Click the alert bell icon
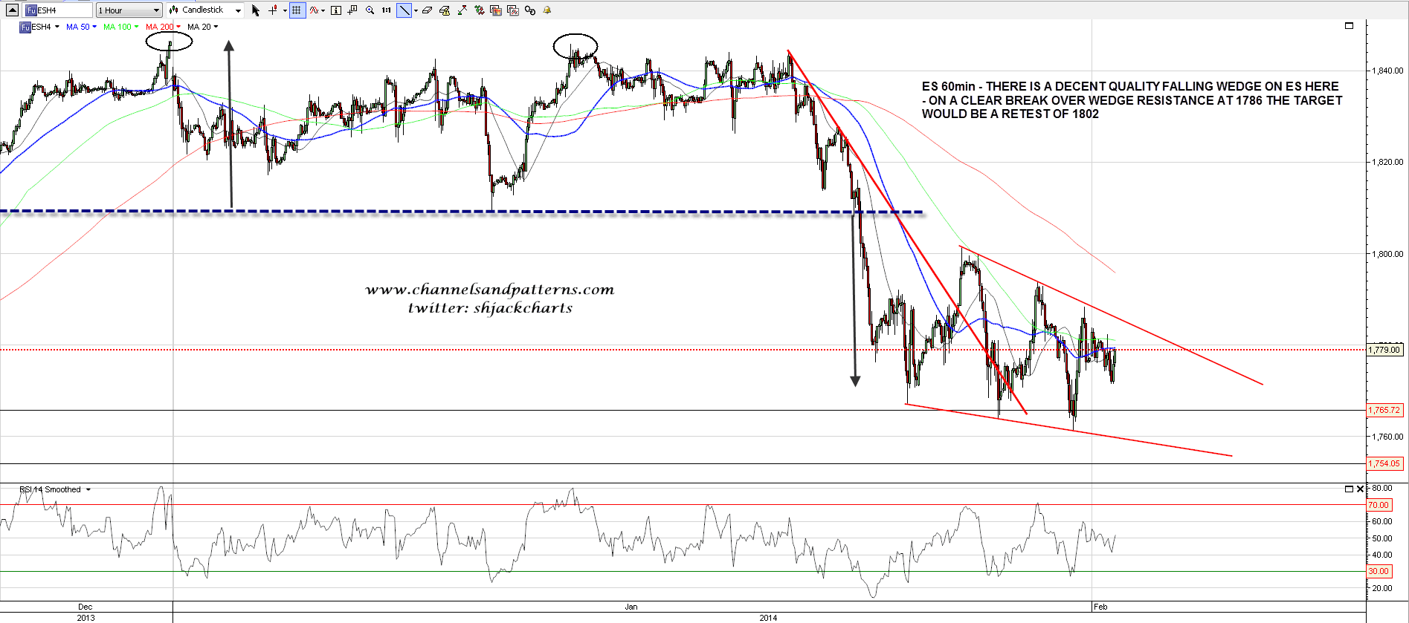 coord(547,10)
